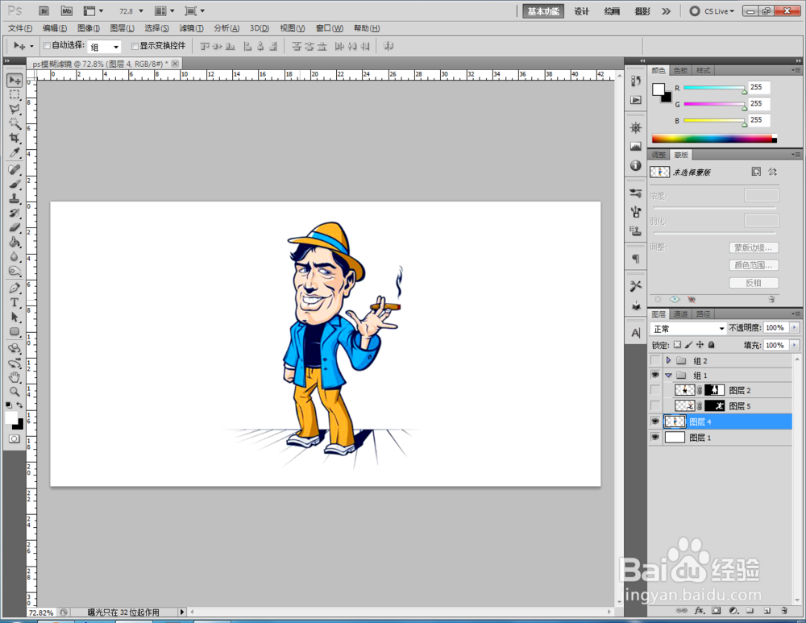
Task: Open the Info panel icon
Action: pyautogui.click(x=636, y=165)
